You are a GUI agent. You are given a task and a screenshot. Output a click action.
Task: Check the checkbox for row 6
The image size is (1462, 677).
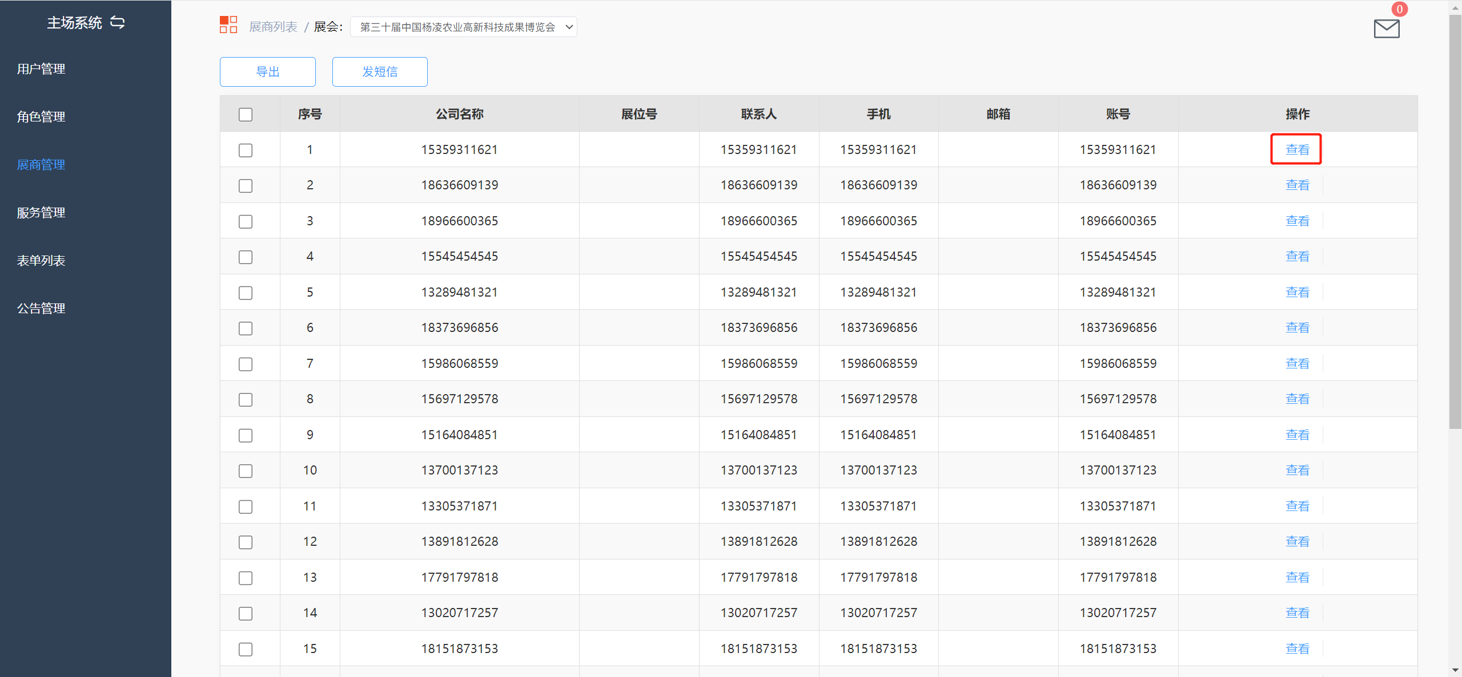pos(246,329)
